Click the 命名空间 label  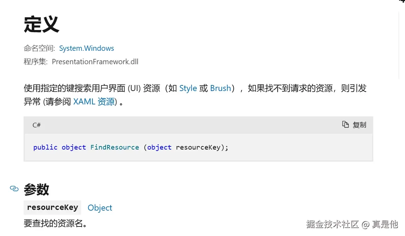pos(39,48)
